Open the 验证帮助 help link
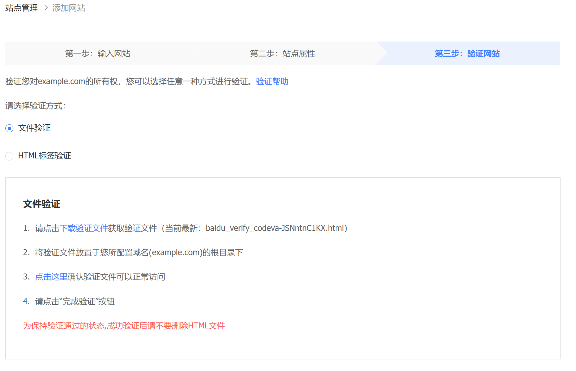This screenshot has height=371, width=576. tap(272, 81)
